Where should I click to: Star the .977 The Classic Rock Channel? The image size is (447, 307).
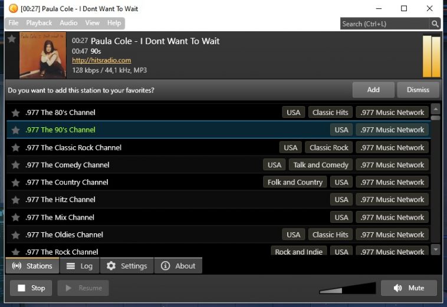[16, 147]
